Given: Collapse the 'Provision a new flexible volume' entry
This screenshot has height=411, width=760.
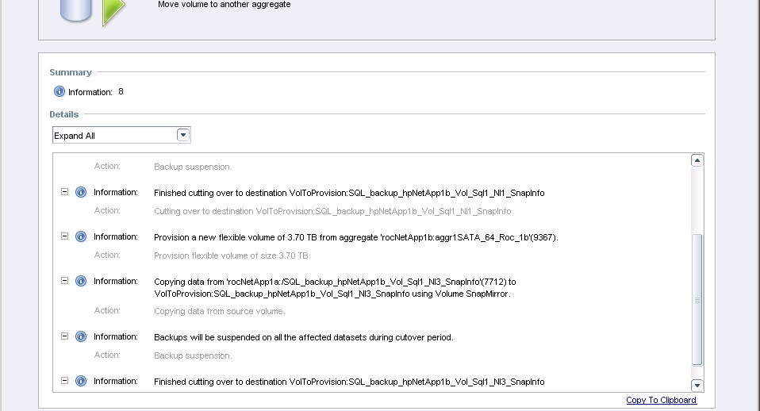Looking at the screenshot, I should [x=65, y=236].
